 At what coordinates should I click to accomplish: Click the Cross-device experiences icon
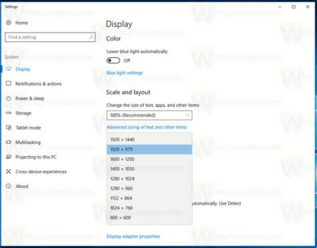pyautogui.click(x=9, y=171)
